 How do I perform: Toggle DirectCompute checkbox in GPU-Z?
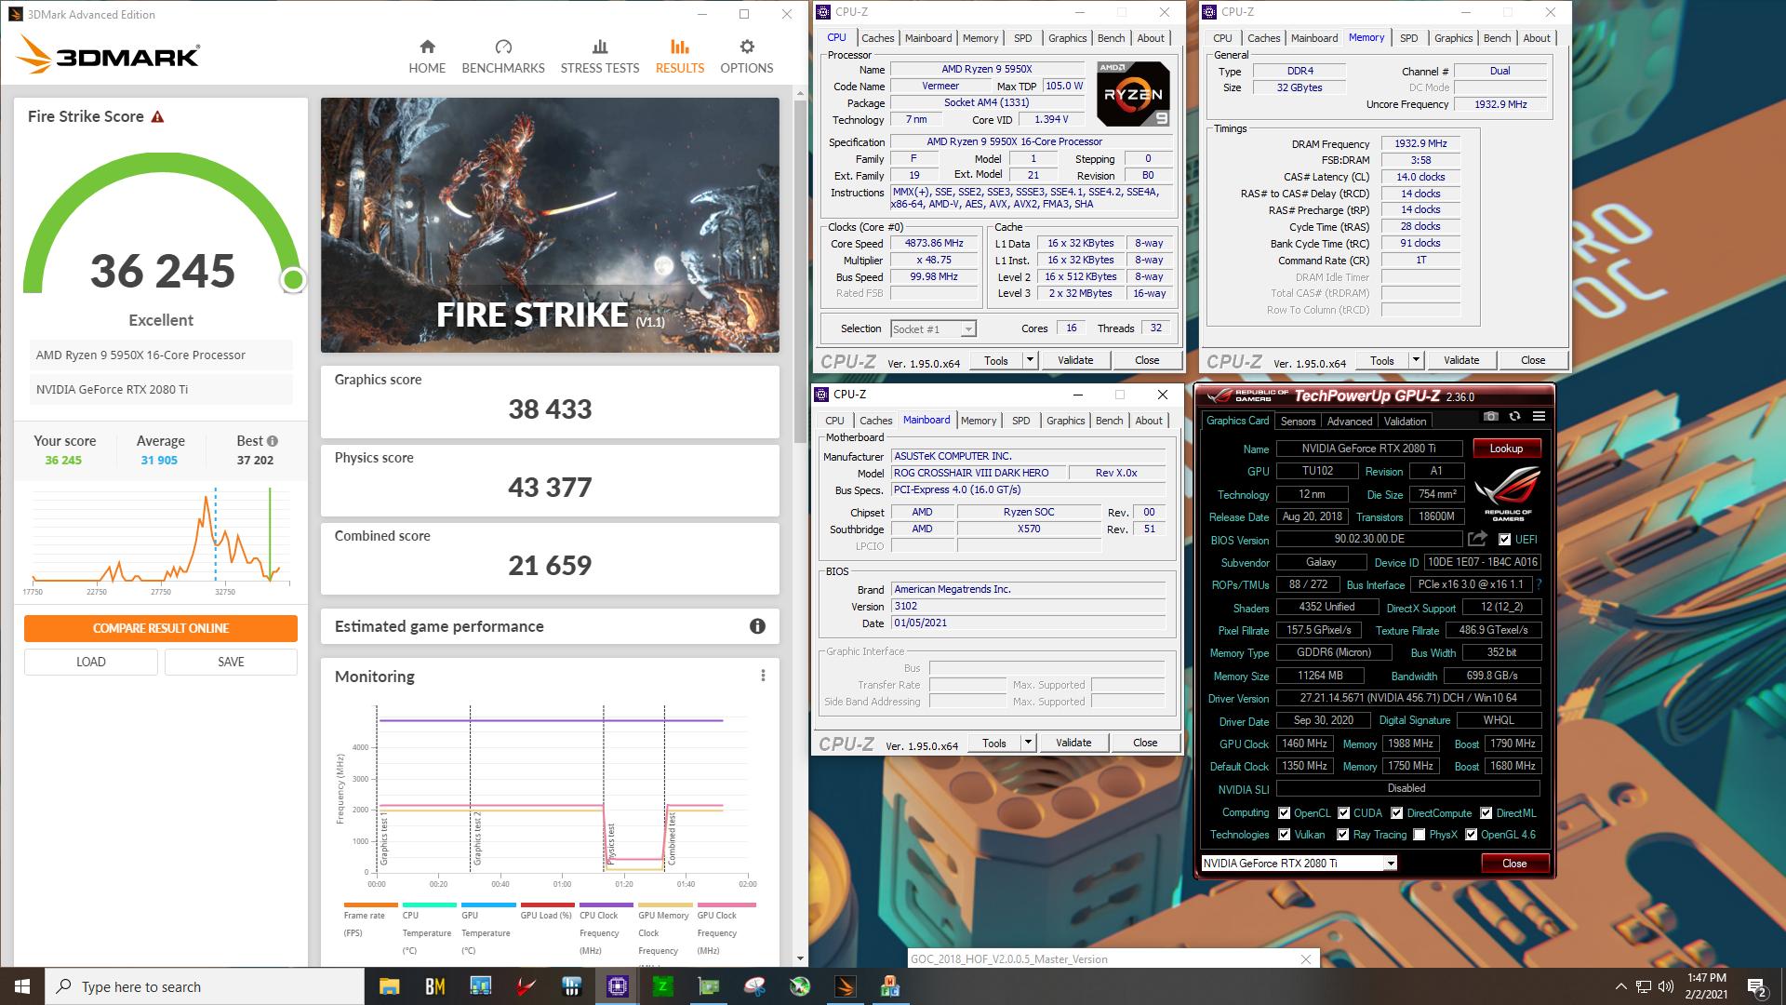click(1396, 812)
